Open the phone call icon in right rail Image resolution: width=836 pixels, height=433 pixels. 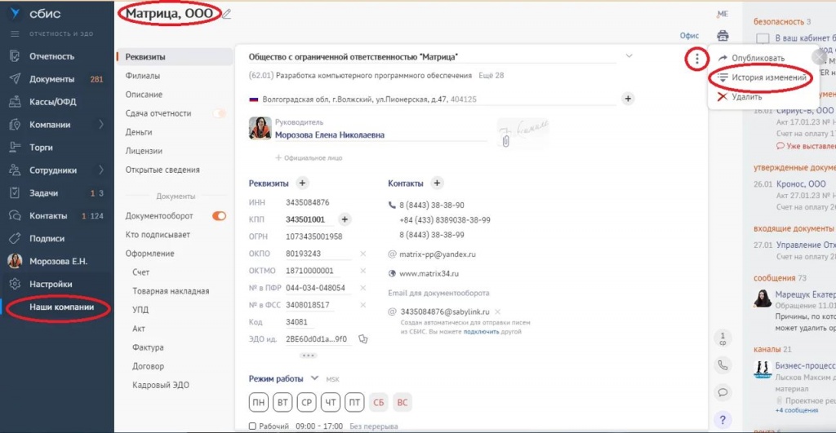(x=723, y=365)
